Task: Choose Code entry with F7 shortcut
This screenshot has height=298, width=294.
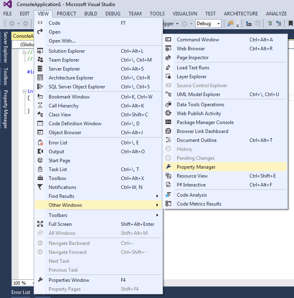Action: click(98, 23)
